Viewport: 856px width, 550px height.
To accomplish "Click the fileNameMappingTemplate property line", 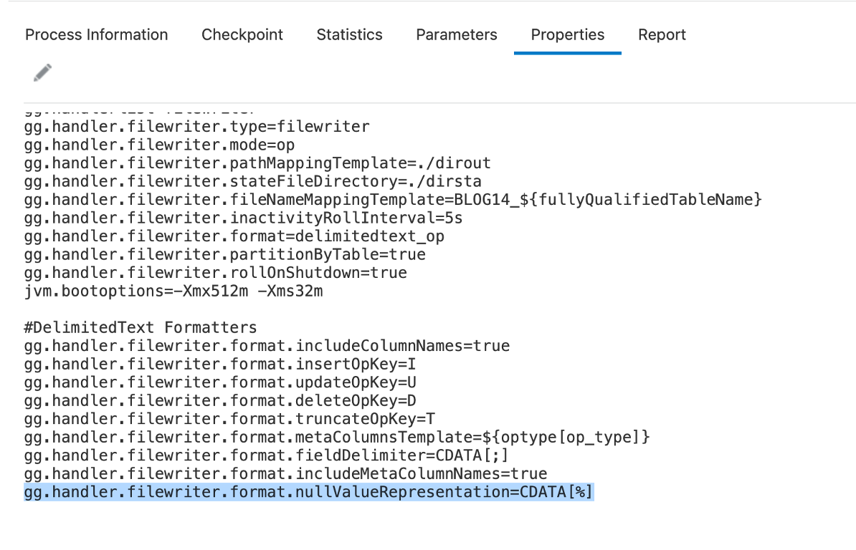I will point(392,200).
